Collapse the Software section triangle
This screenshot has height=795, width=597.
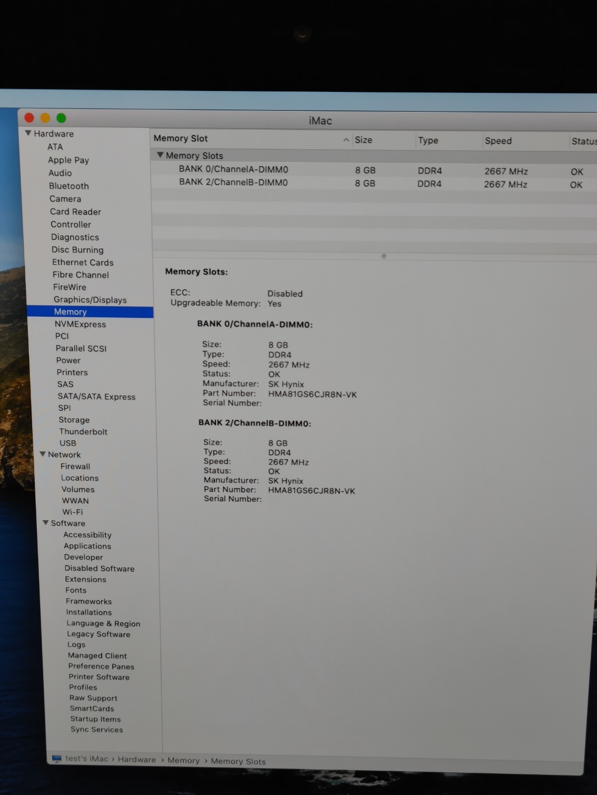[46, 523]
